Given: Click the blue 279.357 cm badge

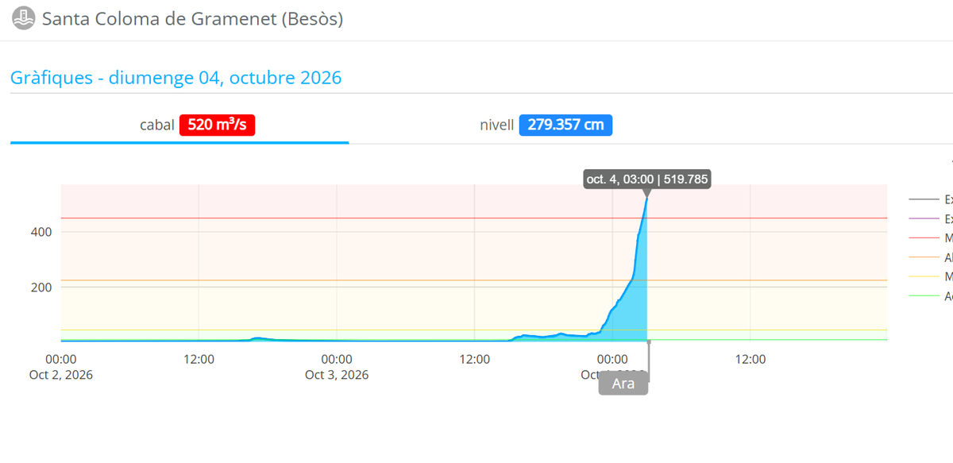Looking at the screenshot, I should click(x=565, y=125).
